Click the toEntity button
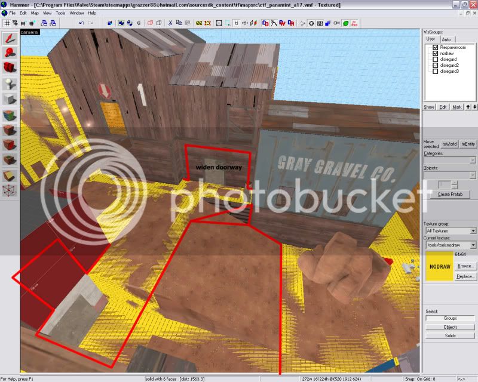Image resolution: width=478 pixels, height=382 pixels. click(468, 144)
